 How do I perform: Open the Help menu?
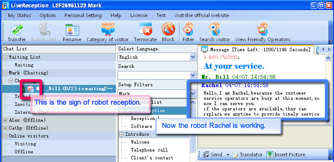tap(116, 15)
